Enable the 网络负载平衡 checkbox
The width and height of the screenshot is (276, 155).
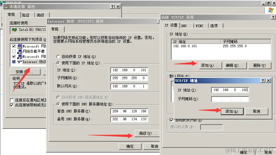[14, 51]
